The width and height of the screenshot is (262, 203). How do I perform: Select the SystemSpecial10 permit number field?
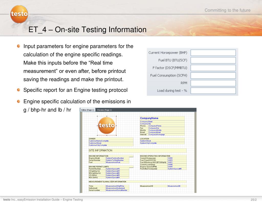(117, 169)
